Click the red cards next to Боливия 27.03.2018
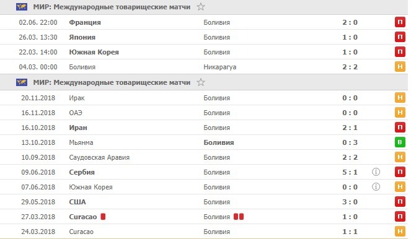This screenshot has width=411, height=239. coord(239,217)
